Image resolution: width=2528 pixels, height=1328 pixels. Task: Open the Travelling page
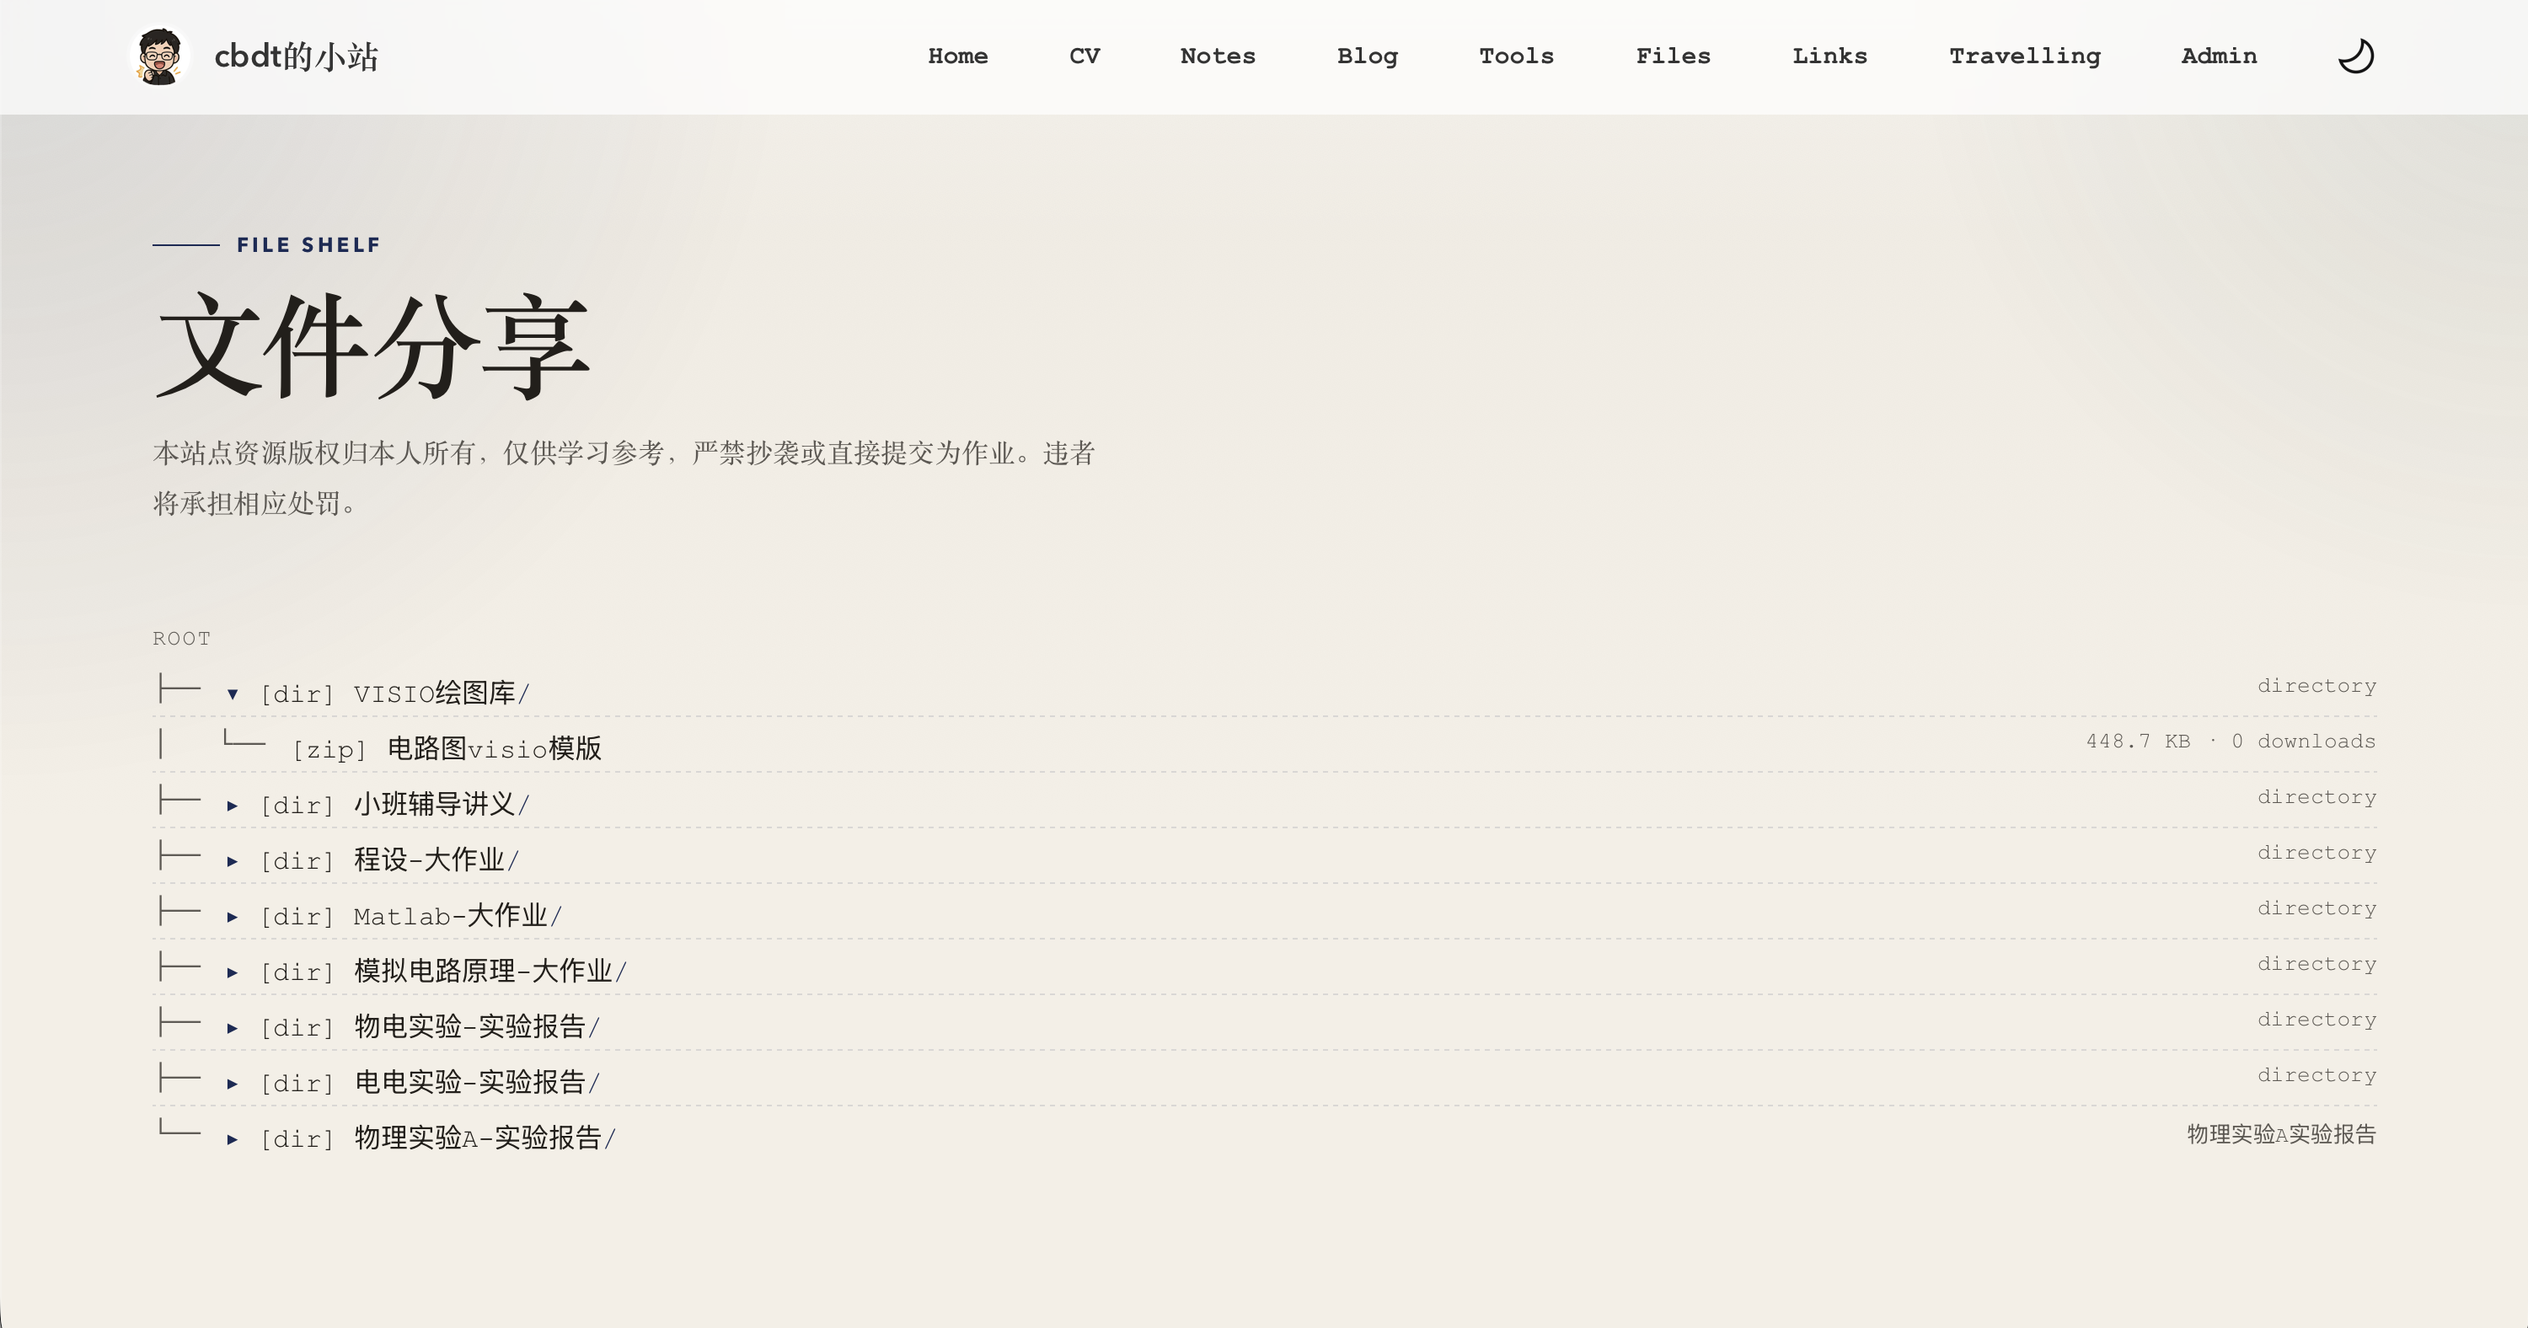[2025, 56]
